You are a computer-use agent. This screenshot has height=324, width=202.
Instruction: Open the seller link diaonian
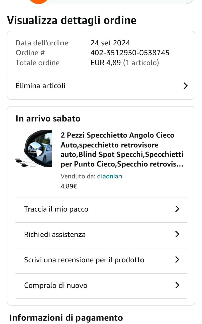tap(110, 176)
